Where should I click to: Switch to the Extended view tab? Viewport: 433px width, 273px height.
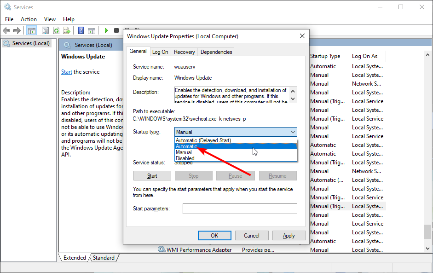75,257
